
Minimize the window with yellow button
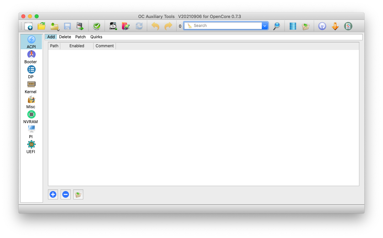point(30,16)
